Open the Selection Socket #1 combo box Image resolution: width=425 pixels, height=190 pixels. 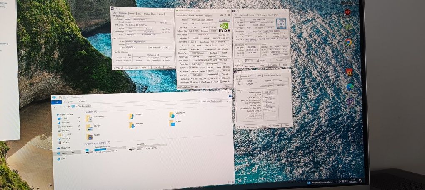click(252, 61)
